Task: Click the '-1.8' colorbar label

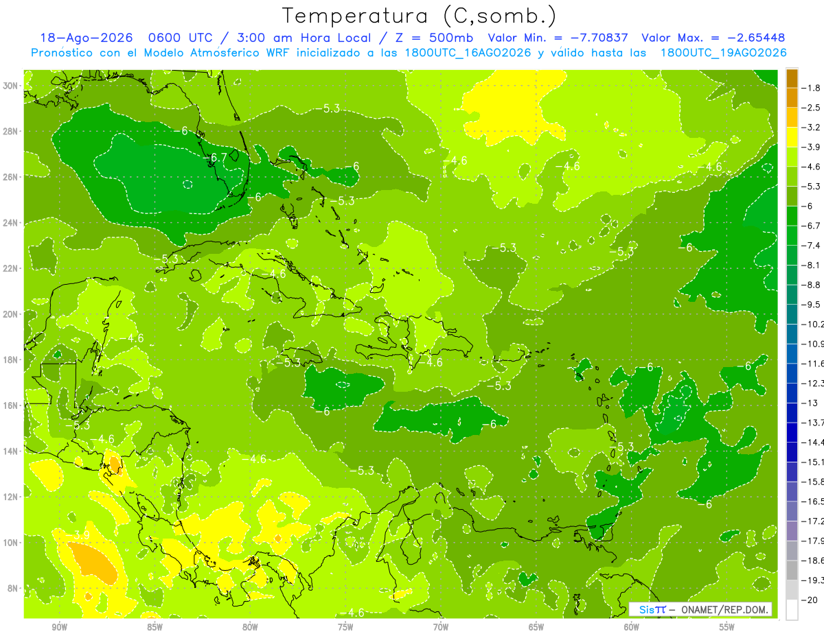Action: pyautogui.click(x=811, y=88)
